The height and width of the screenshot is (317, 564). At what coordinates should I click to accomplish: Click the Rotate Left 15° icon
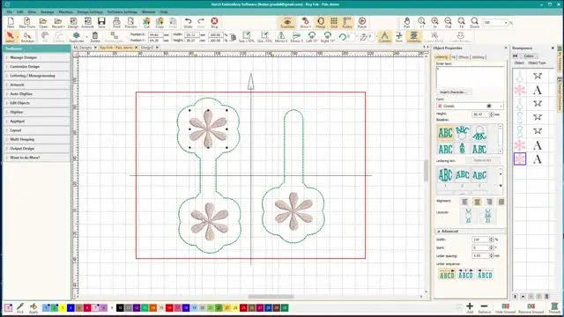point(312,37)
